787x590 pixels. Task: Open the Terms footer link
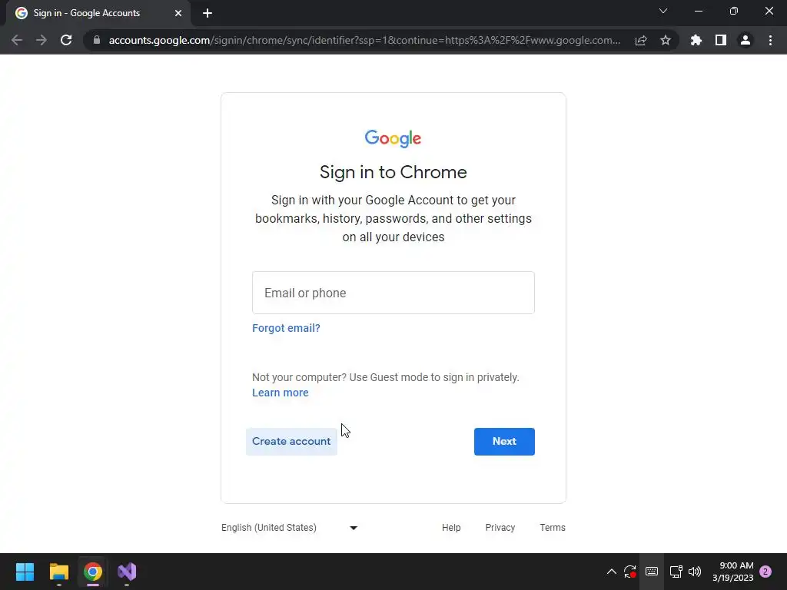click(553, 528)
